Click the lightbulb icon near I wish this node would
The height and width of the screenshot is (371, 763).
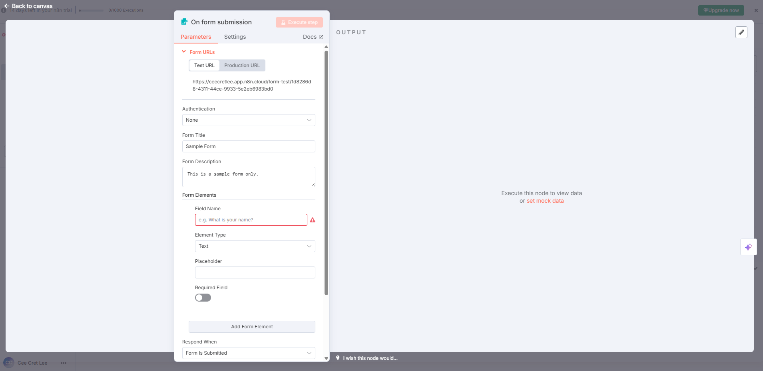(x=337, y=358)
